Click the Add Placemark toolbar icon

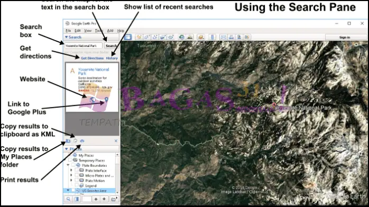click(139, 37)
